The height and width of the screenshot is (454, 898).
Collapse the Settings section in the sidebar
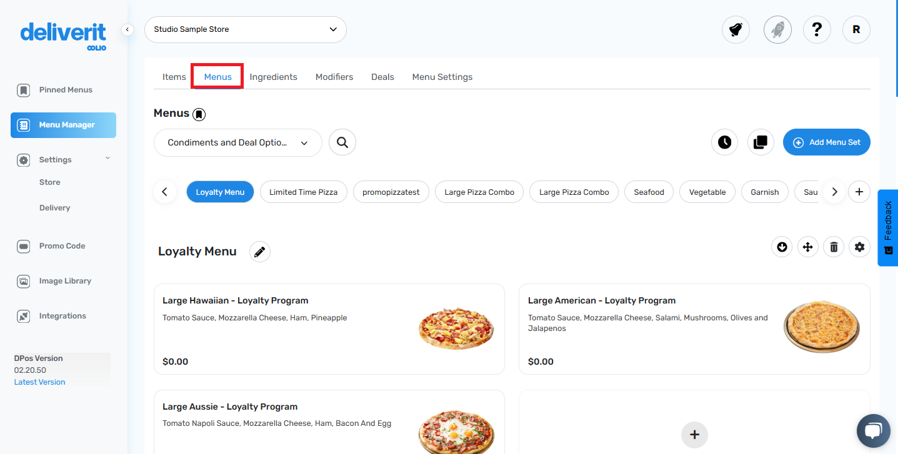[107, 159]
